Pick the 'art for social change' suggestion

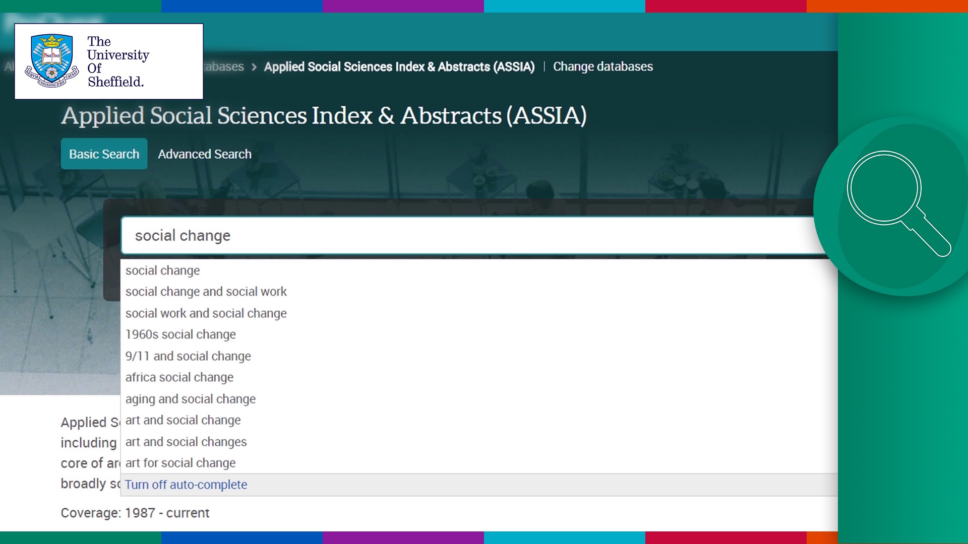[x=180, y=463]
